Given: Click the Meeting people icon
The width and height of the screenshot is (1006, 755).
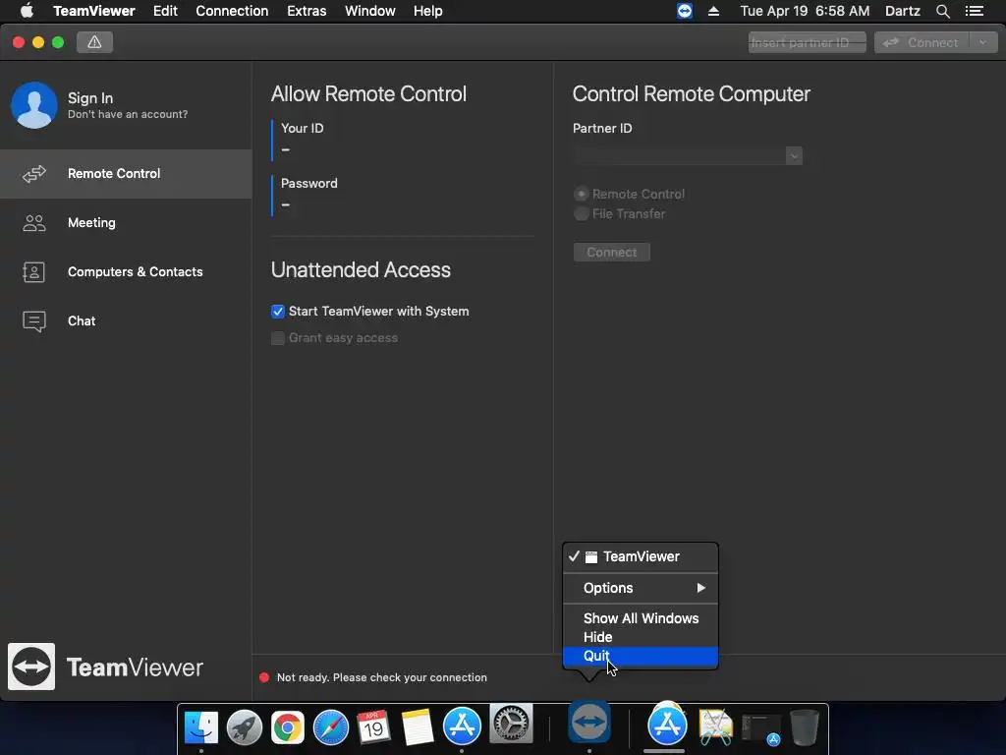Looking at the screenshot, I should coord(34,223).
